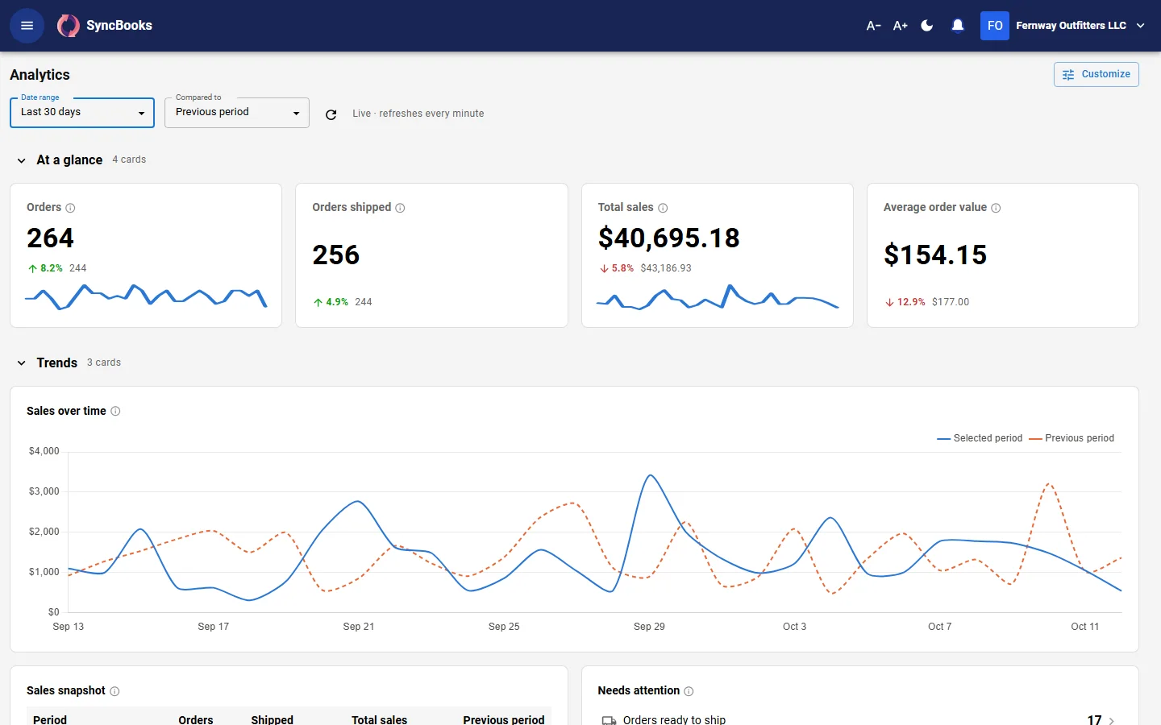The height and width of the screenshot is (725, 1161).
Task: Click the Sales over time info icon
Action: coord(115,411)
